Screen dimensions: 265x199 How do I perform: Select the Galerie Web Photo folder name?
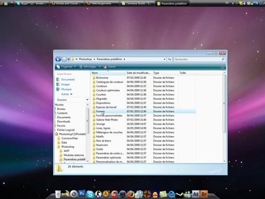pos(107,120)
